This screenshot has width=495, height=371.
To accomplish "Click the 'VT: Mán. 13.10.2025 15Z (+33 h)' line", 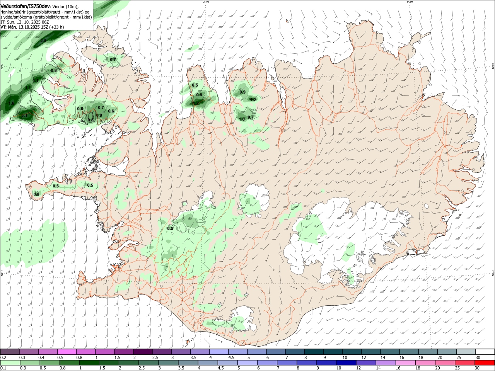I will click(32, 27).
